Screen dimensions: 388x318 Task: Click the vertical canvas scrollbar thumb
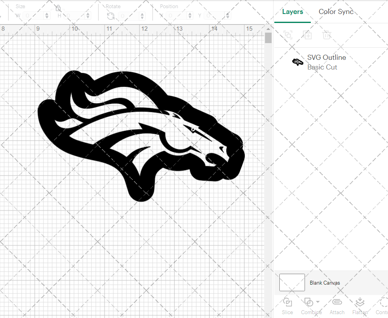point(268,38)
